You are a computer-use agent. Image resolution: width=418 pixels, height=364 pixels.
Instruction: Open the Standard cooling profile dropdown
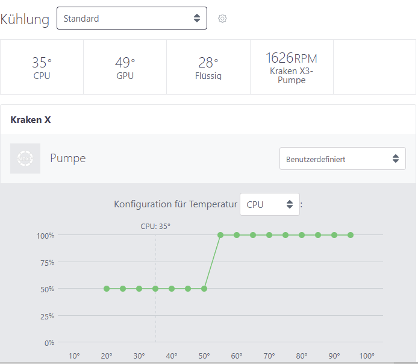pyautogui.click(x=131, y=18)
